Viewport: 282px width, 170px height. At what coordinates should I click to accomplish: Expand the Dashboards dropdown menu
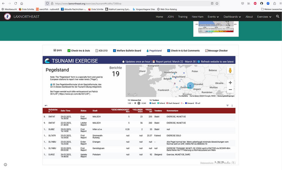tap(232, 17)
